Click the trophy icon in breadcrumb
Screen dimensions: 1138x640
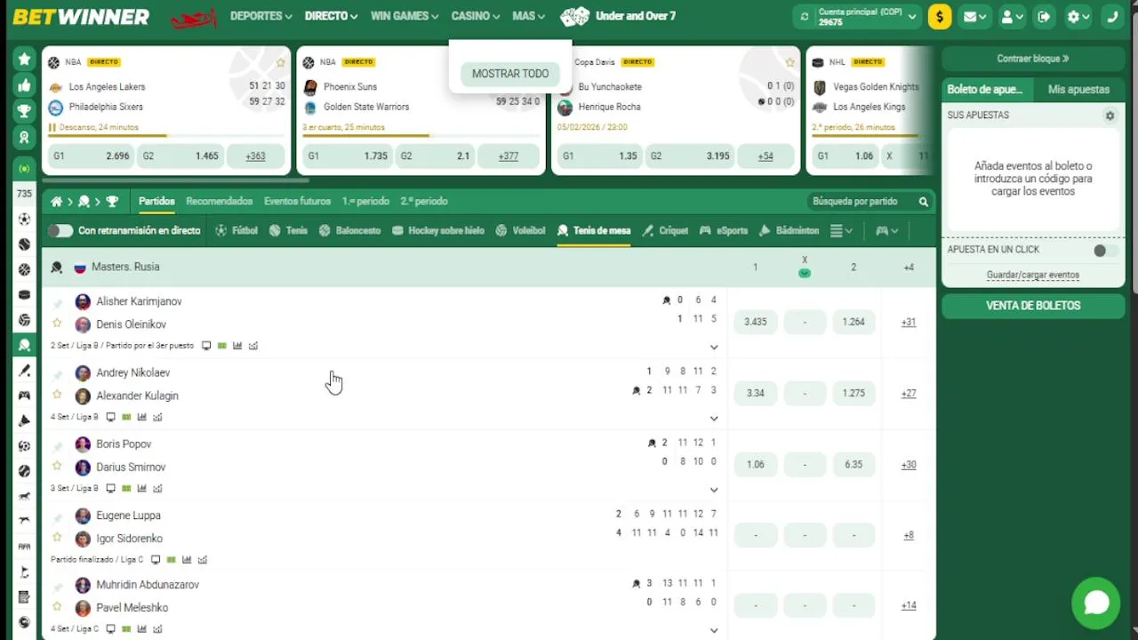(x=112, y=202)
